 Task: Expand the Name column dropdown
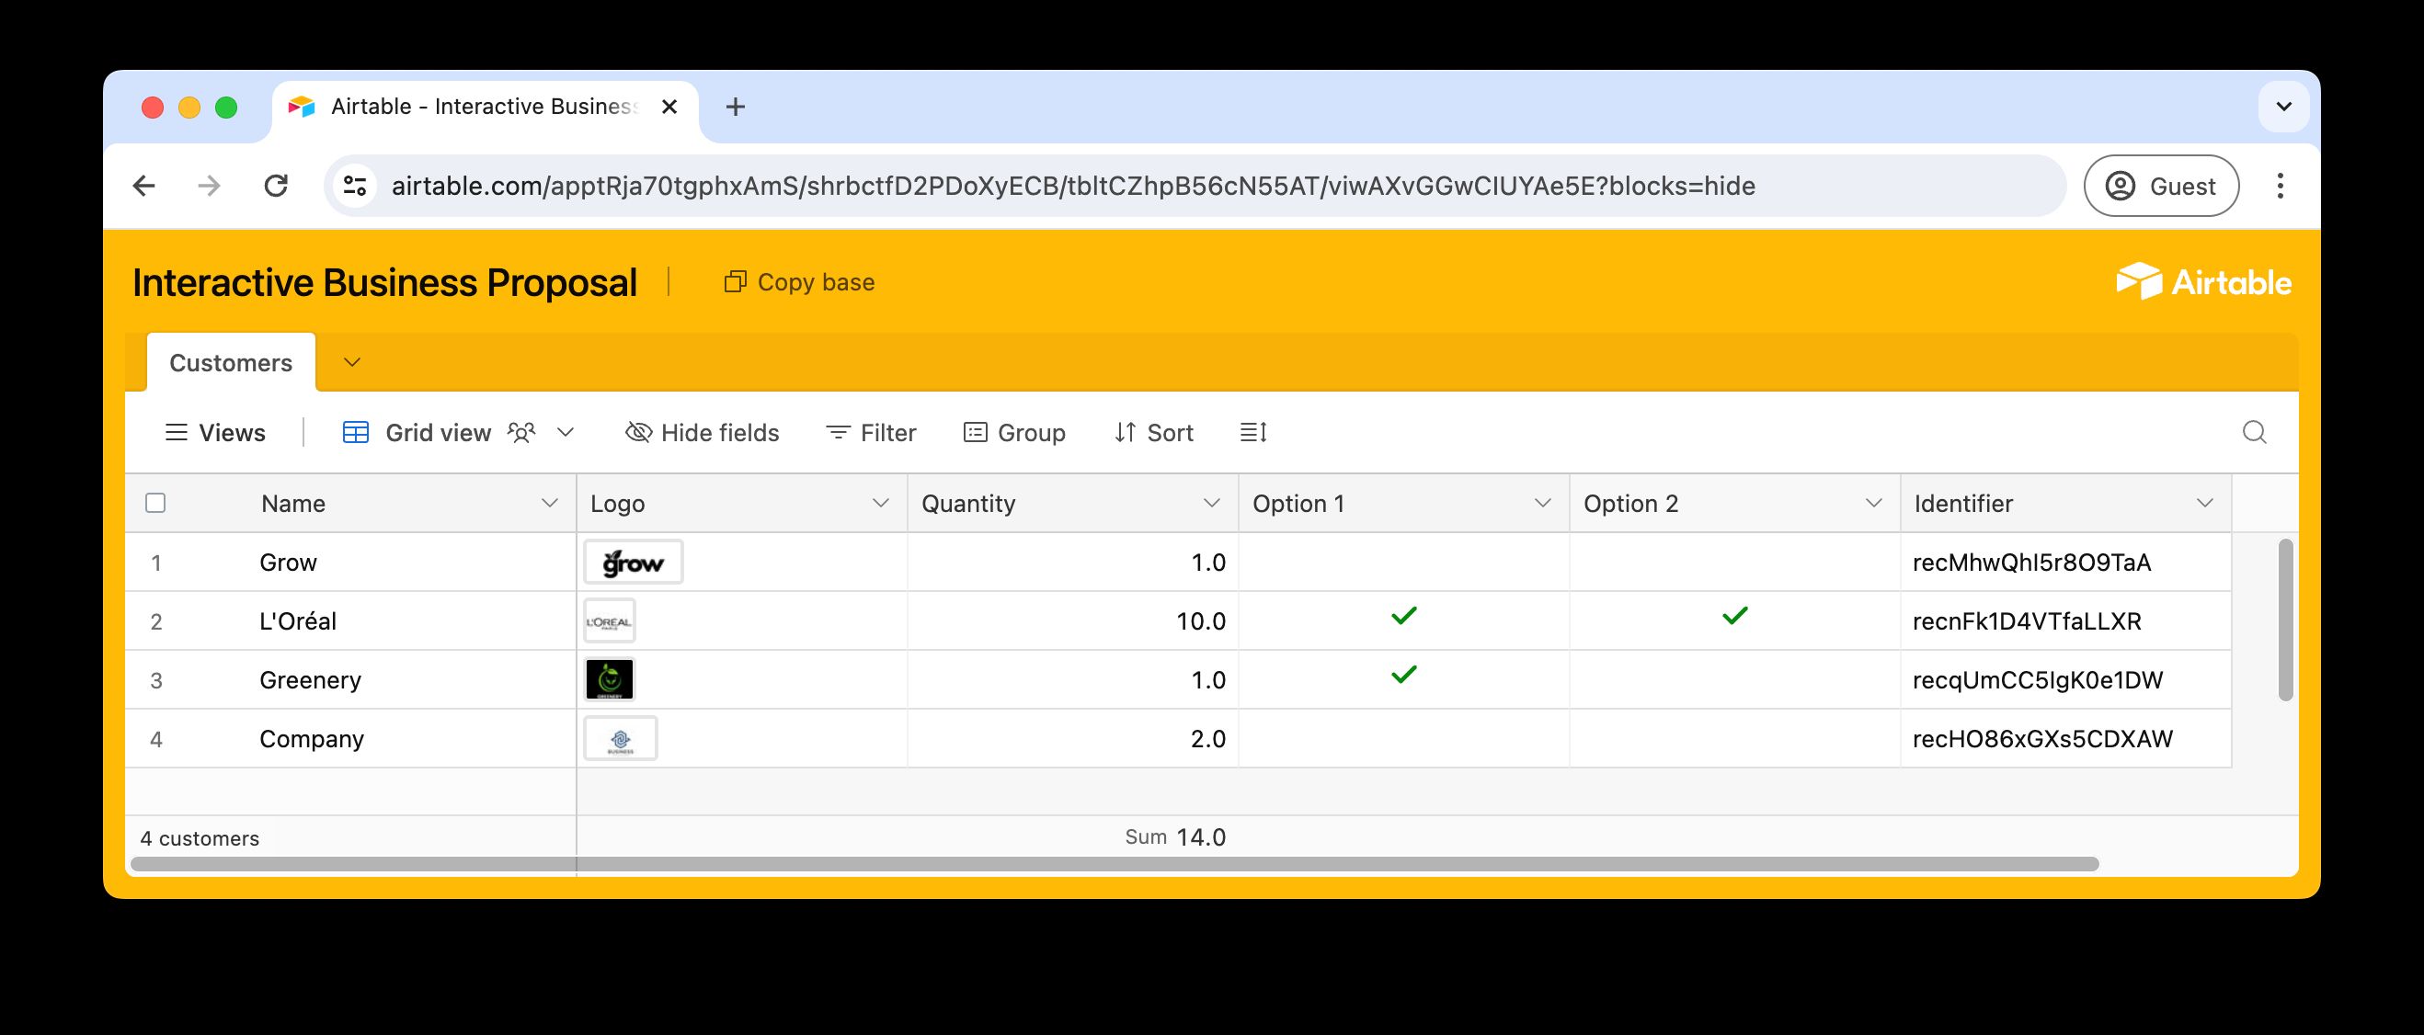pos(551,504)
